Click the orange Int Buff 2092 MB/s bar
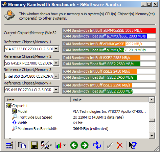160x152 pixels. click(109, 44)
